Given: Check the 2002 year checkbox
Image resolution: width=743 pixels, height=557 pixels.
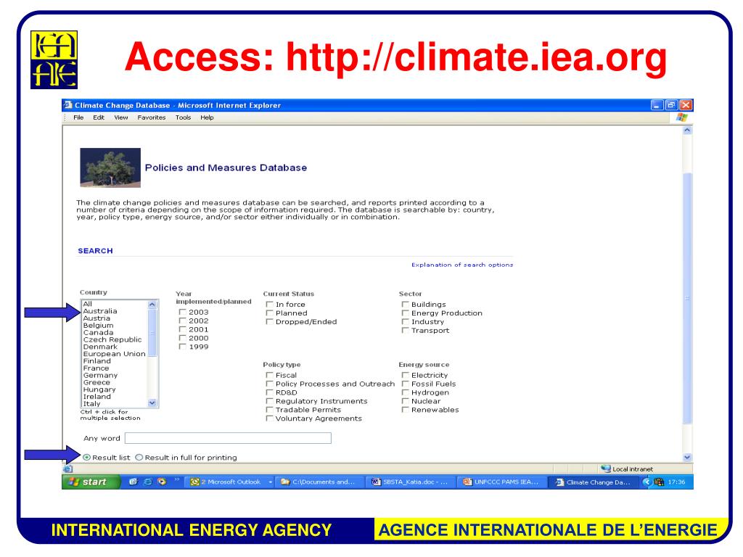Looking at the screenshot, I should pyautogui.click(x=182, y=320).
